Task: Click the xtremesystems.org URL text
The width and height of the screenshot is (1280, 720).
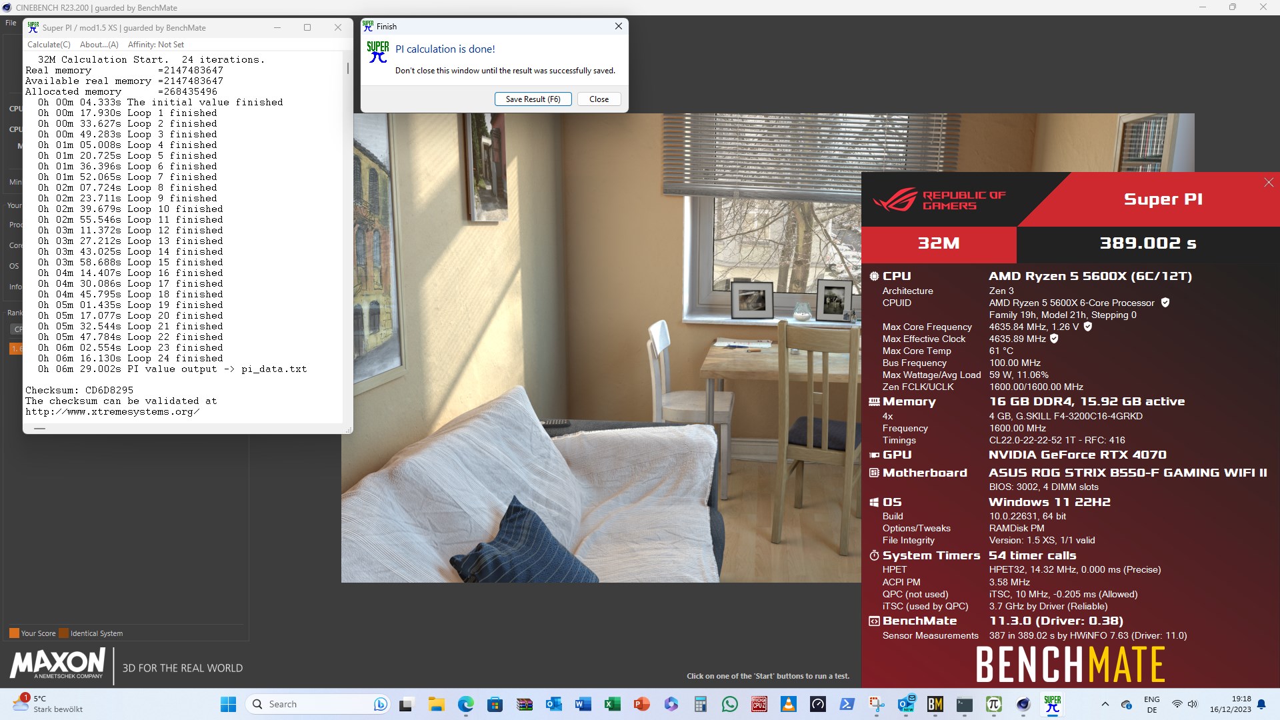Action: coord(112,411)
